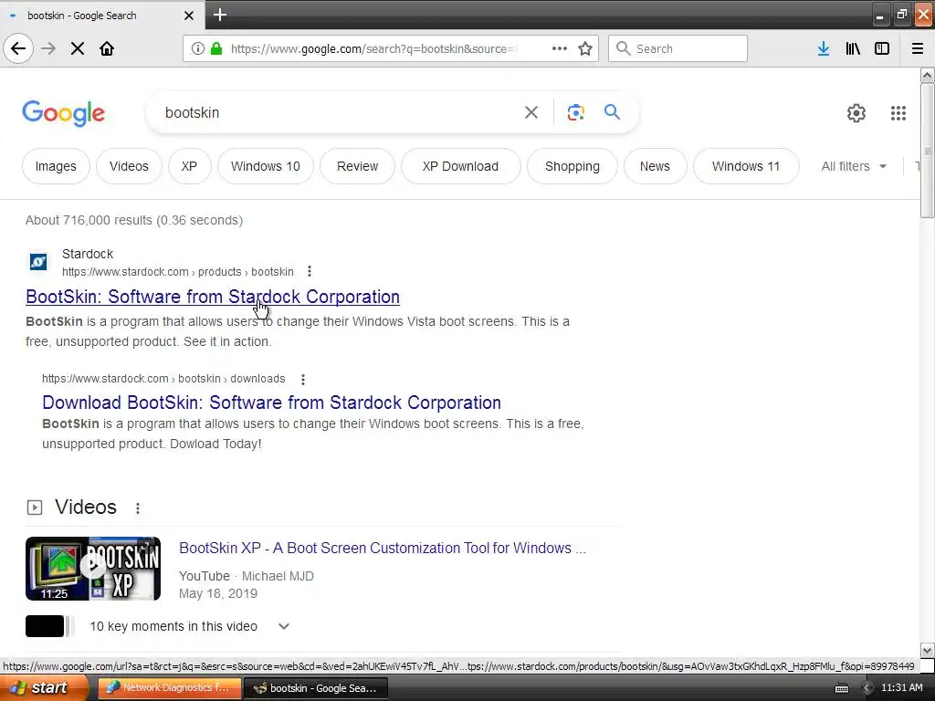The height and width of the screenshot is (701, 935).
Task: Open the Firefox hamburger menu
Action: [x=918, y=48]
